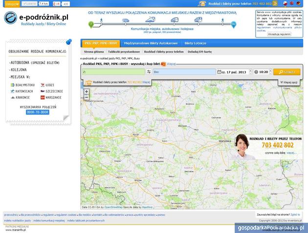Open przewoźnicy footer link
The width and height of the screenshot is (308, 233).
(11, 215)
